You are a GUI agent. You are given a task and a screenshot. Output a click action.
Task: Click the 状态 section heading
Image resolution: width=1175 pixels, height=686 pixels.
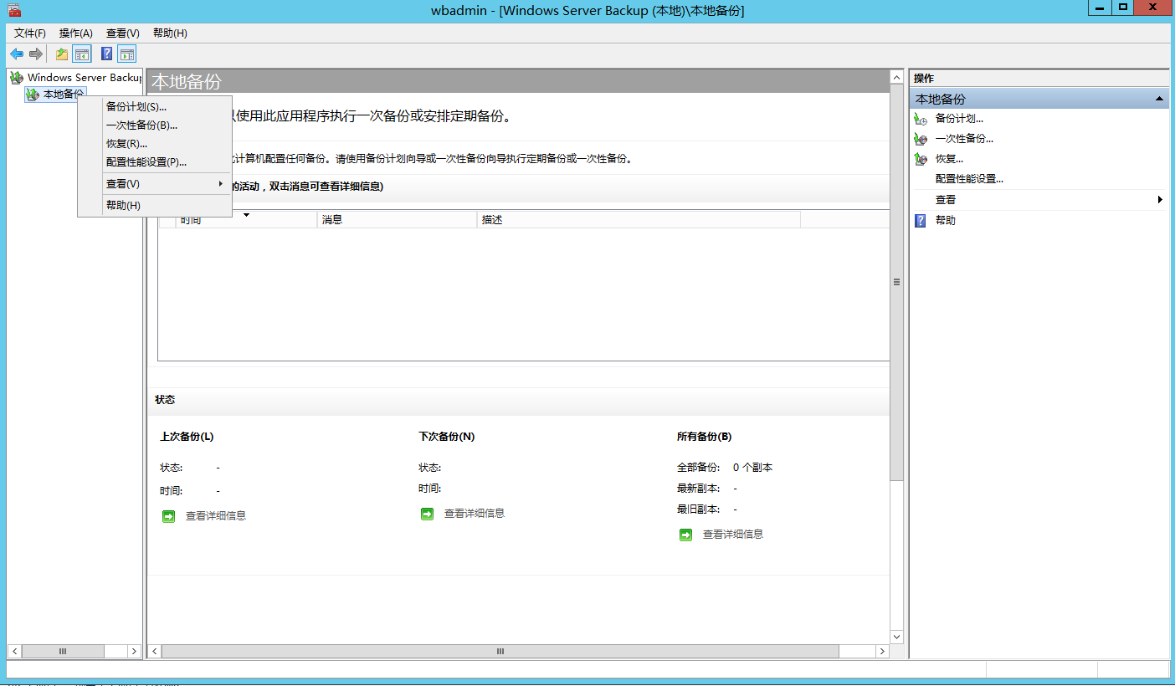[x=165, y=400]
